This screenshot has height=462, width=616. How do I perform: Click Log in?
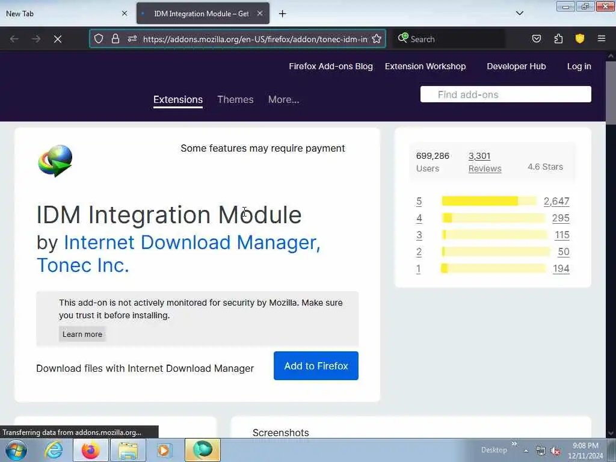tap(579, 66)
